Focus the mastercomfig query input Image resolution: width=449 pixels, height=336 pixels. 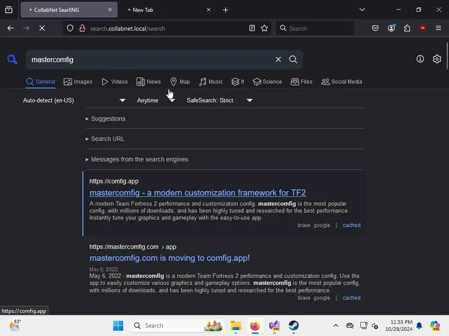pyautogui.click(x=150, y=59)
